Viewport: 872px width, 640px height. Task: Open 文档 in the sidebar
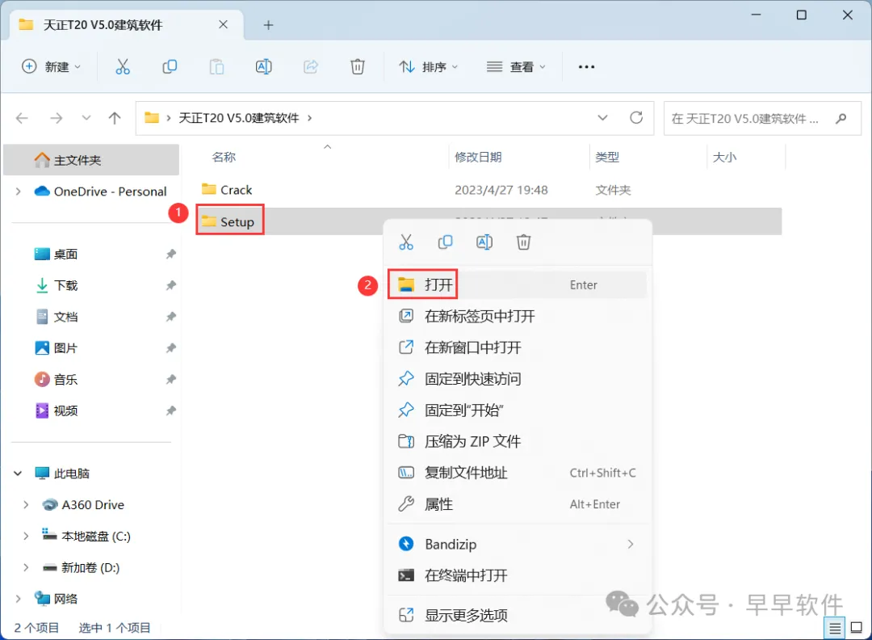(x=65, y=317)
